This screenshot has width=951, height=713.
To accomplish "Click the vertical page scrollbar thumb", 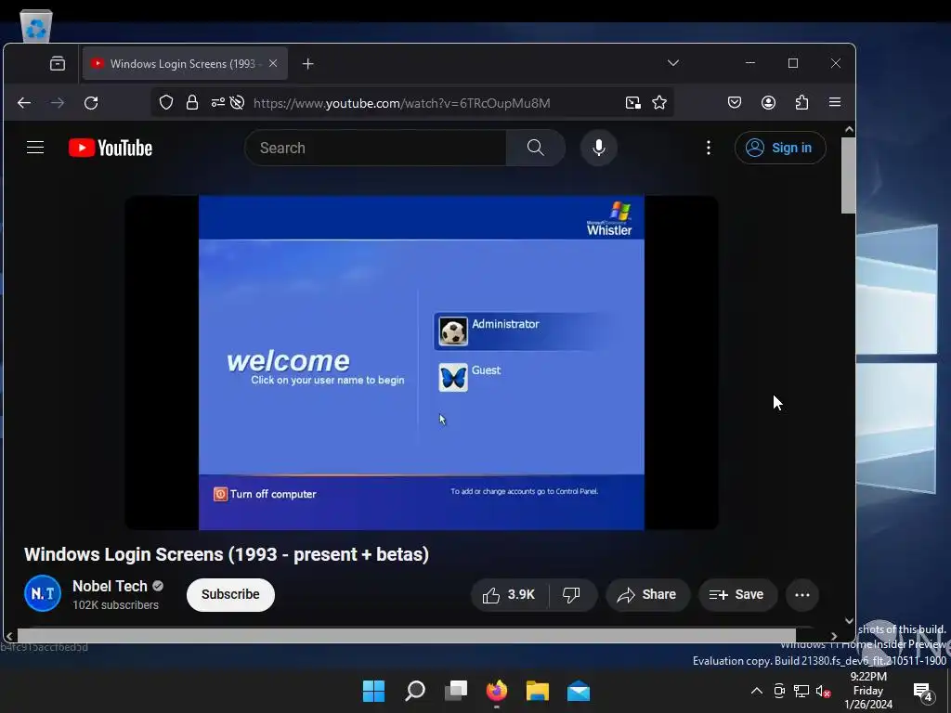I will (849, 175).
